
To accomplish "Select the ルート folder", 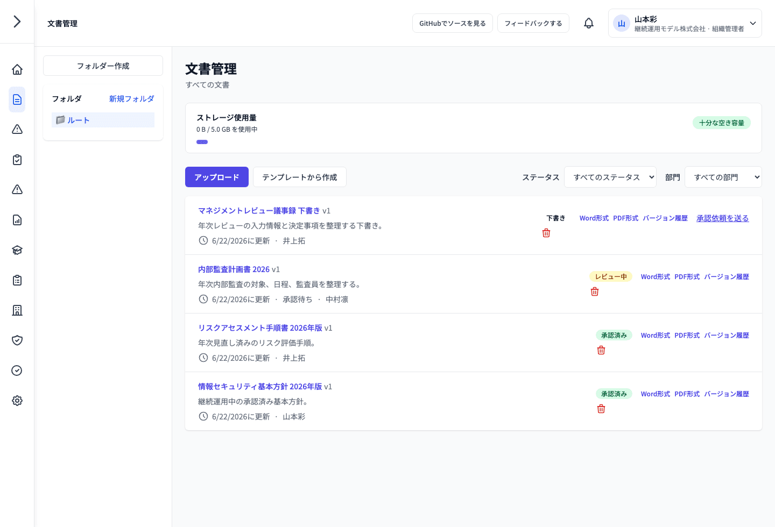I will click(103, 120).
